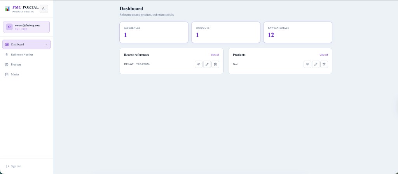Screen dimensions: 398x174
Task: Select Dashboard in the sidebar
Action: click(x=26, y=44)
